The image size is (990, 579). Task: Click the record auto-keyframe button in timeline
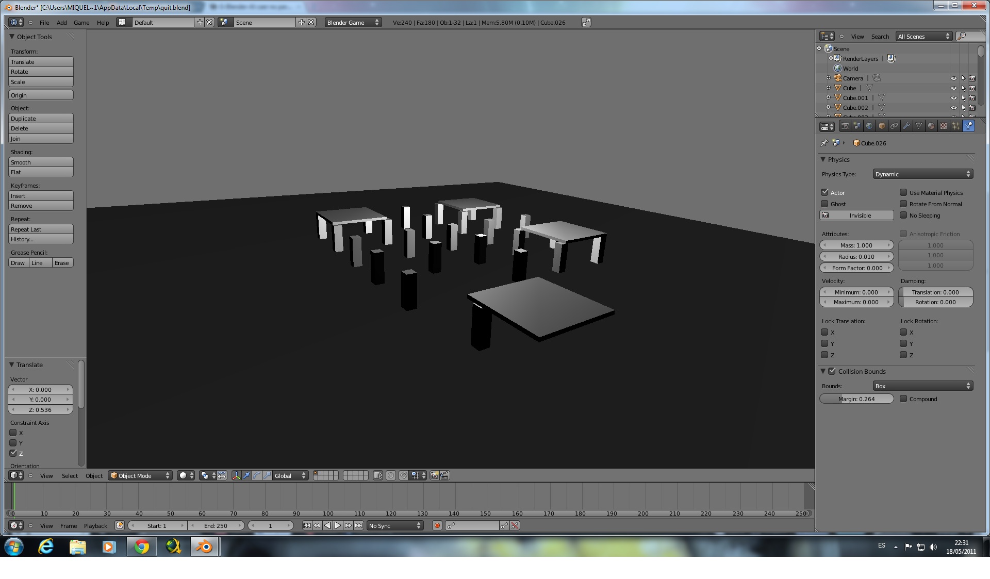[x=437, y=525]
